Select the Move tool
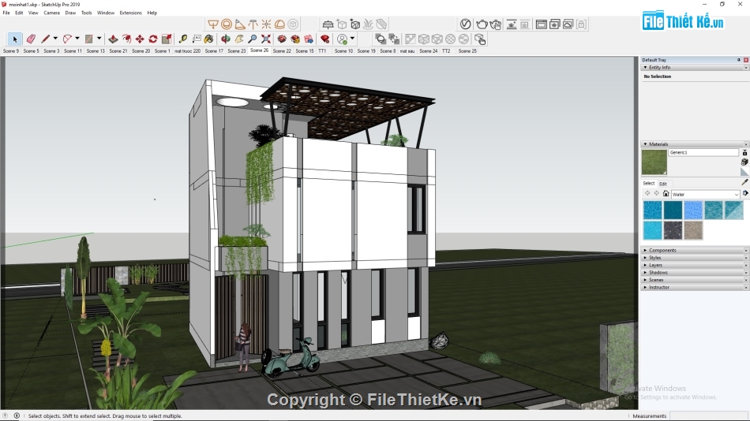Viewport: 750px width, 421px height. pyautogui.click(x=140, y=39)
